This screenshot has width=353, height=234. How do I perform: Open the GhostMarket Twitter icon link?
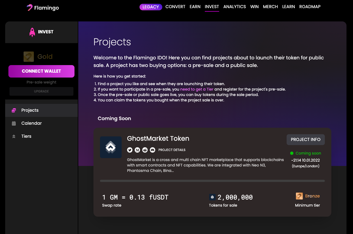(x=130, y=150)
